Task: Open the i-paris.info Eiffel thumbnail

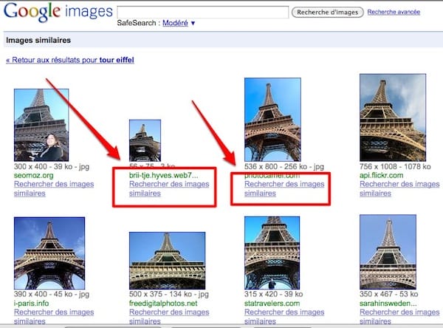Action: point(49,253)
